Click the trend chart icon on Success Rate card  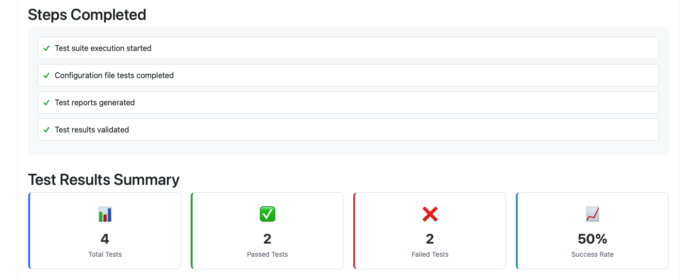coord(592,214)
